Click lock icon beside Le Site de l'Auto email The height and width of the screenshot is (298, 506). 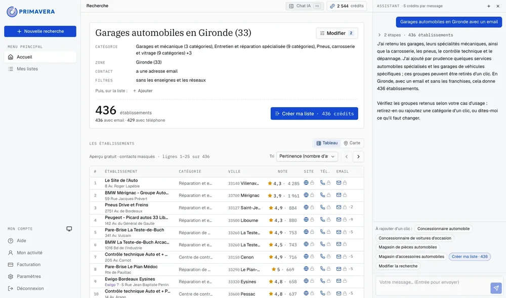coord(345,183)
